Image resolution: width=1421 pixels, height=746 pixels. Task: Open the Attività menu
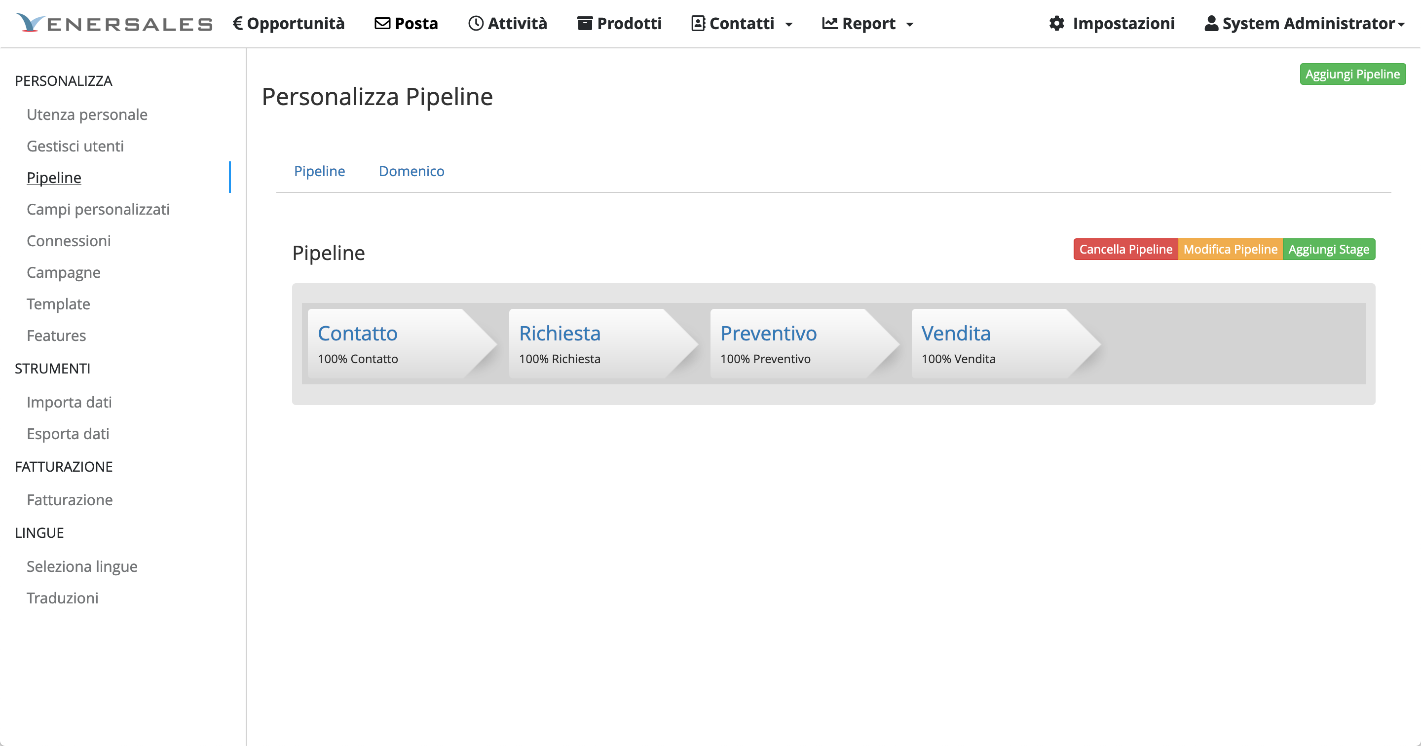pyautogui.click(x=508, y=23)
